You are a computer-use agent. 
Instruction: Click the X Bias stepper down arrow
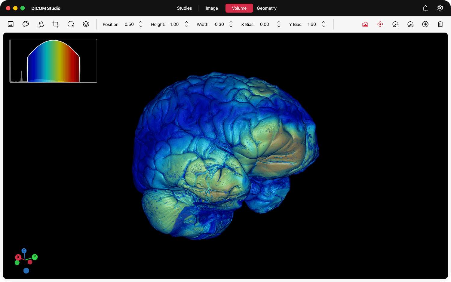click(279, 26)
